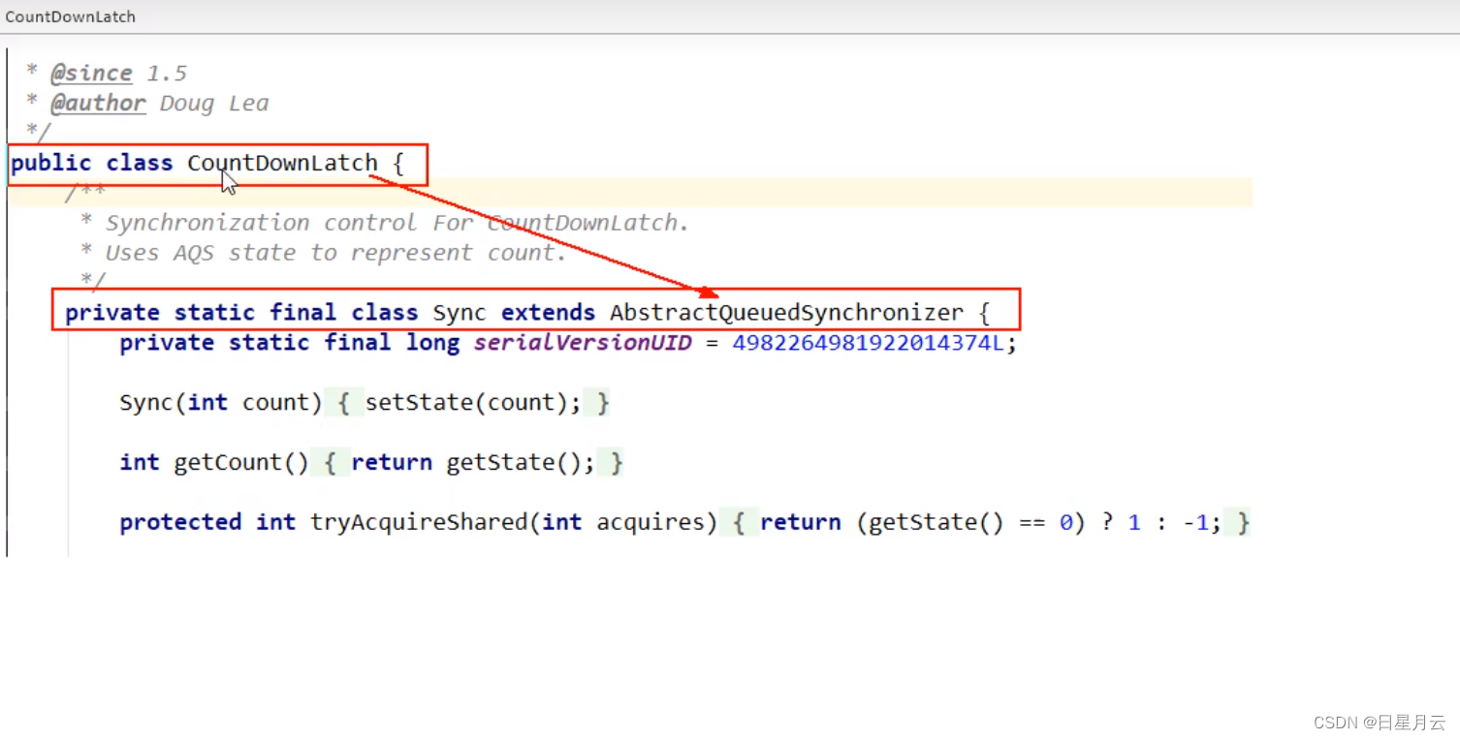
Task: Click 'private static final class' keywords
Action: tap(241, 313)
